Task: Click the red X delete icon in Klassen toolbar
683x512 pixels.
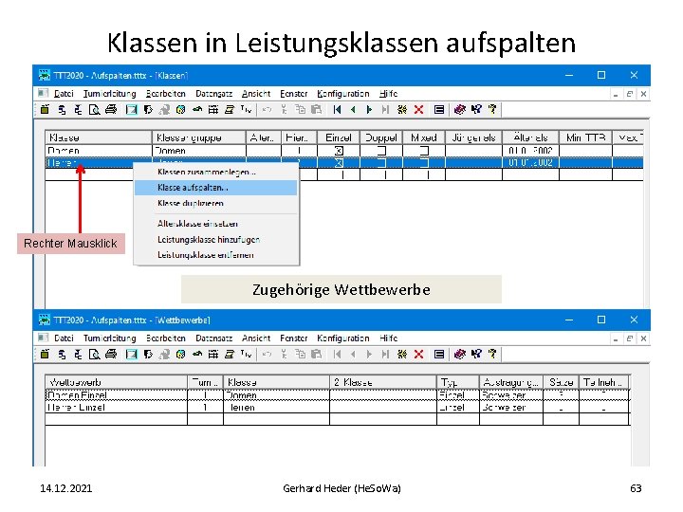Action: pyautogui.click(x=418, y=110)
